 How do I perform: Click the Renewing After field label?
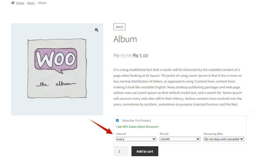click(x=213, y=134)
